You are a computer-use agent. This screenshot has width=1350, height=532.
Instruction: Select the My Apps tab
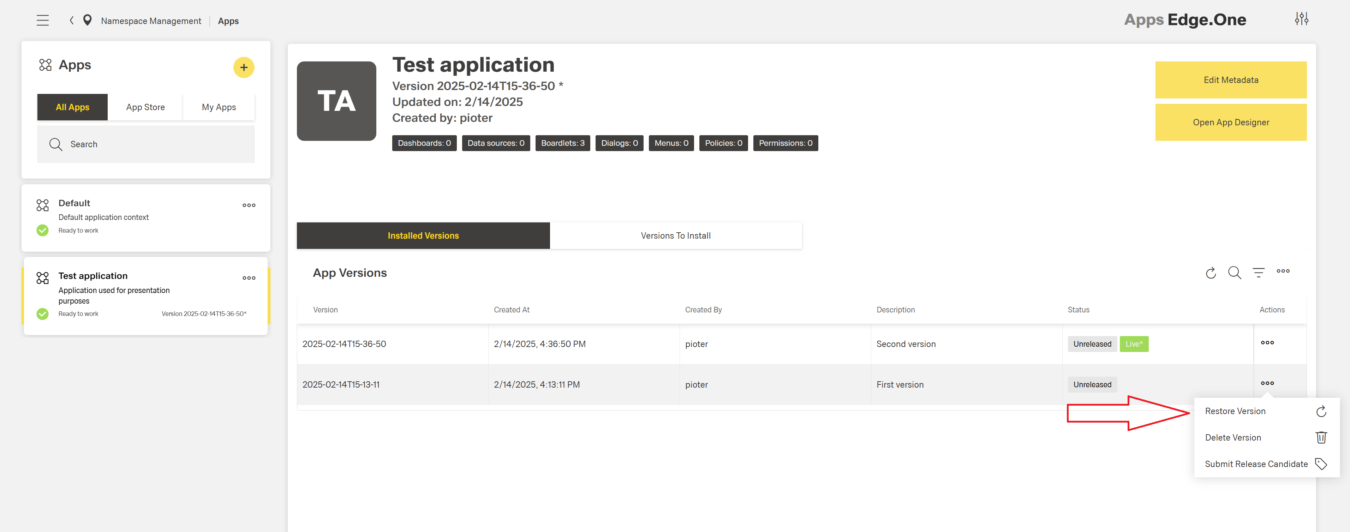pyautogui.click(x=219, y=106)
